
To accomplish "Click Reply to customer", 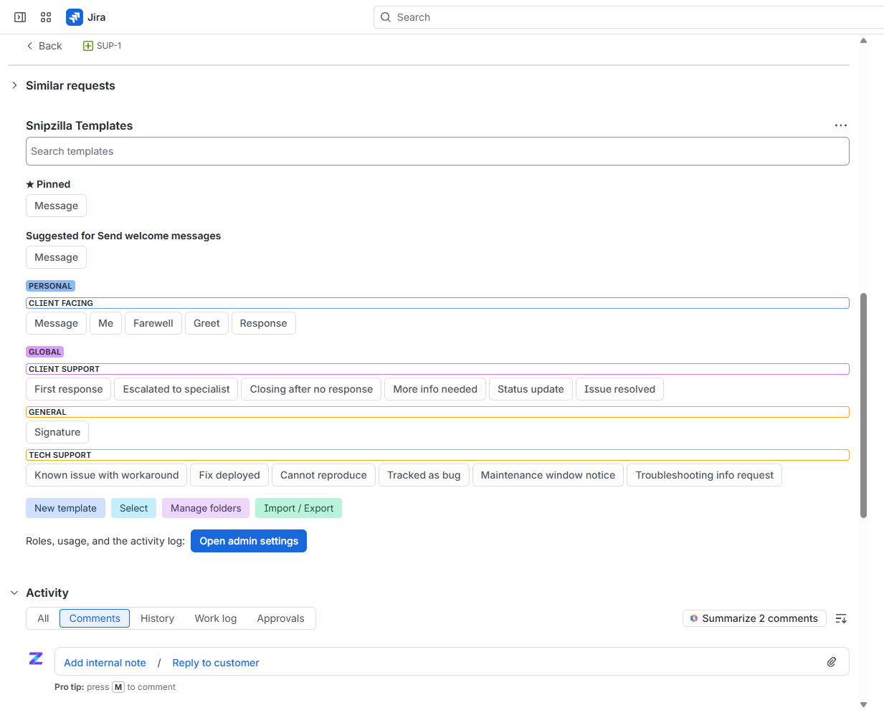I will tap(216, 663).
